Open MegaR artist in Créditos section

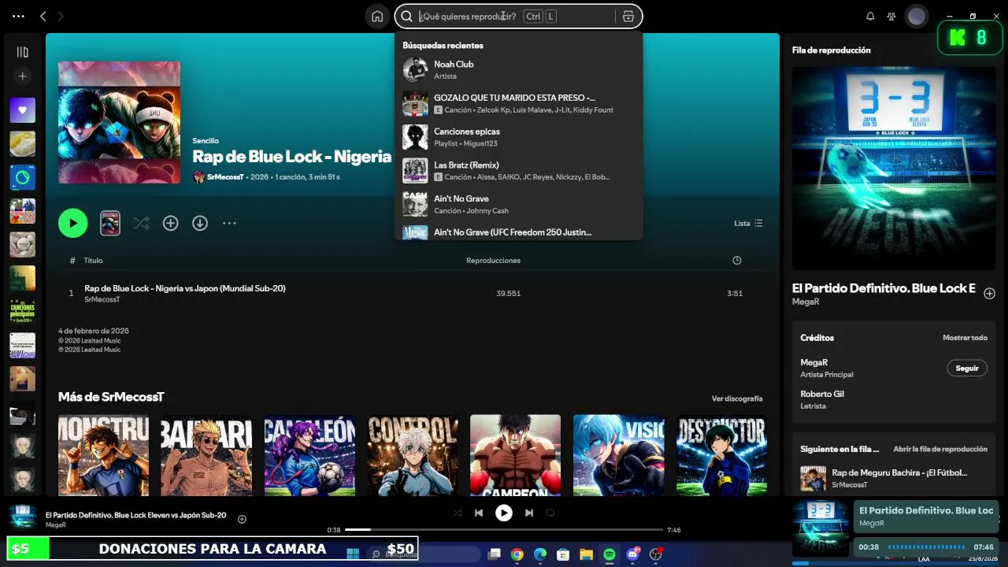point(814,362)
